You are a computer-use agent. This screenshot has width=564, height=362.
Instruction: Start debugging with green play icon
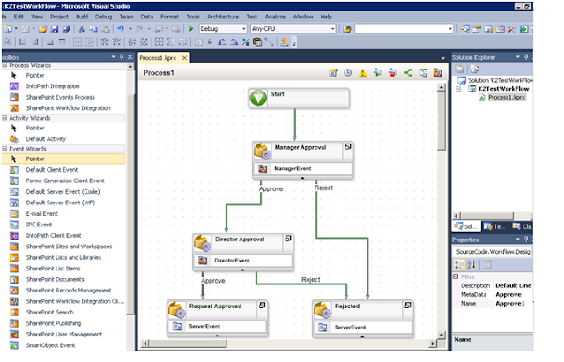(191, 28)
